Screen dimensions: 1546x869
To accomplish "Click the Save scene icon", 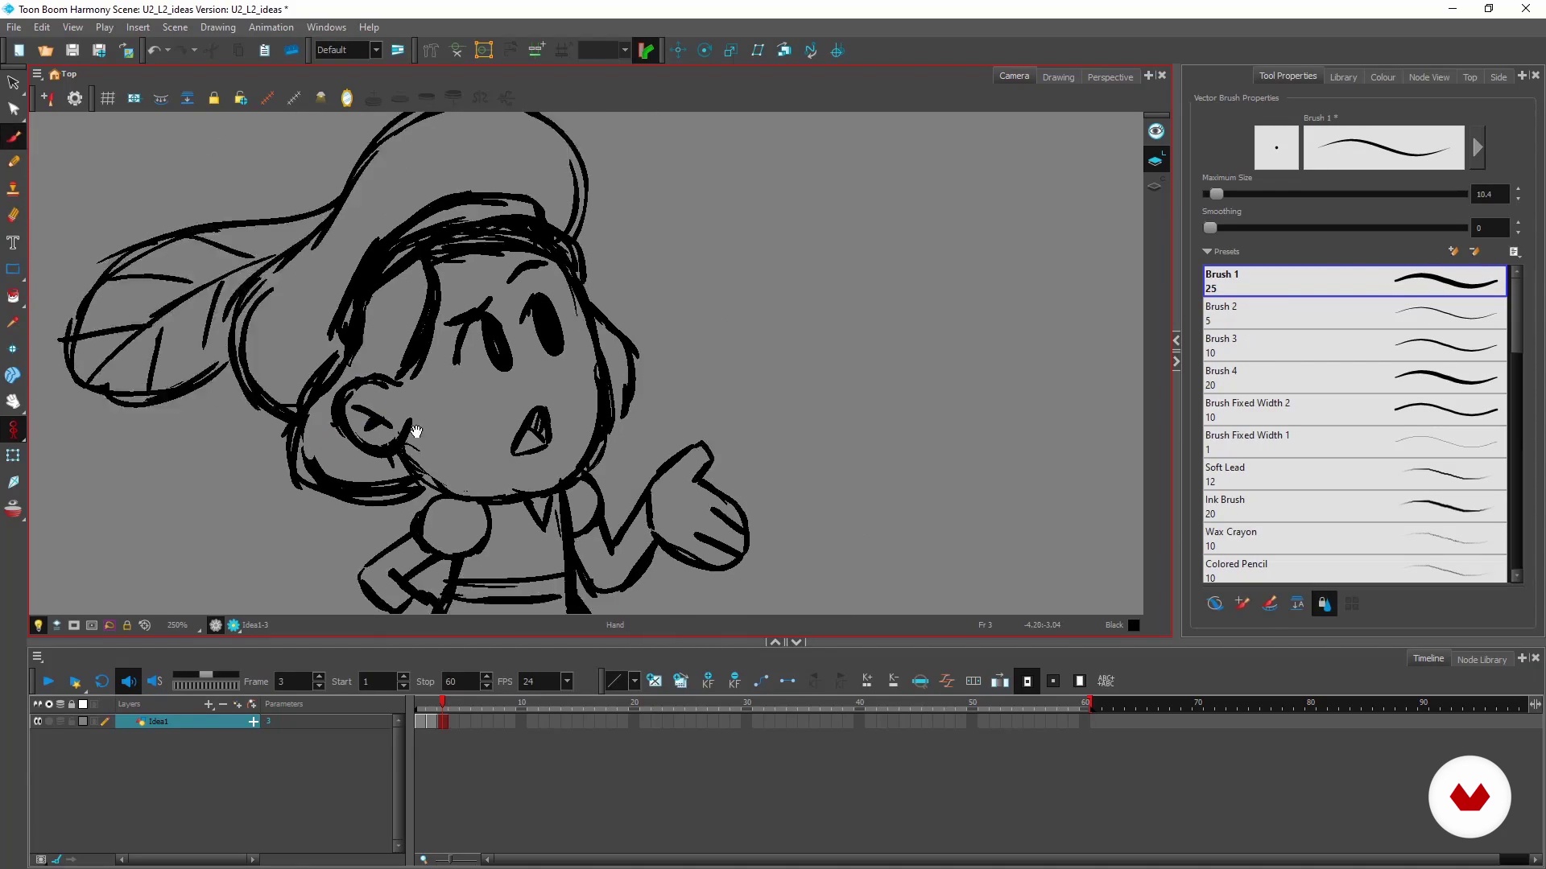I will pos(72,50).
